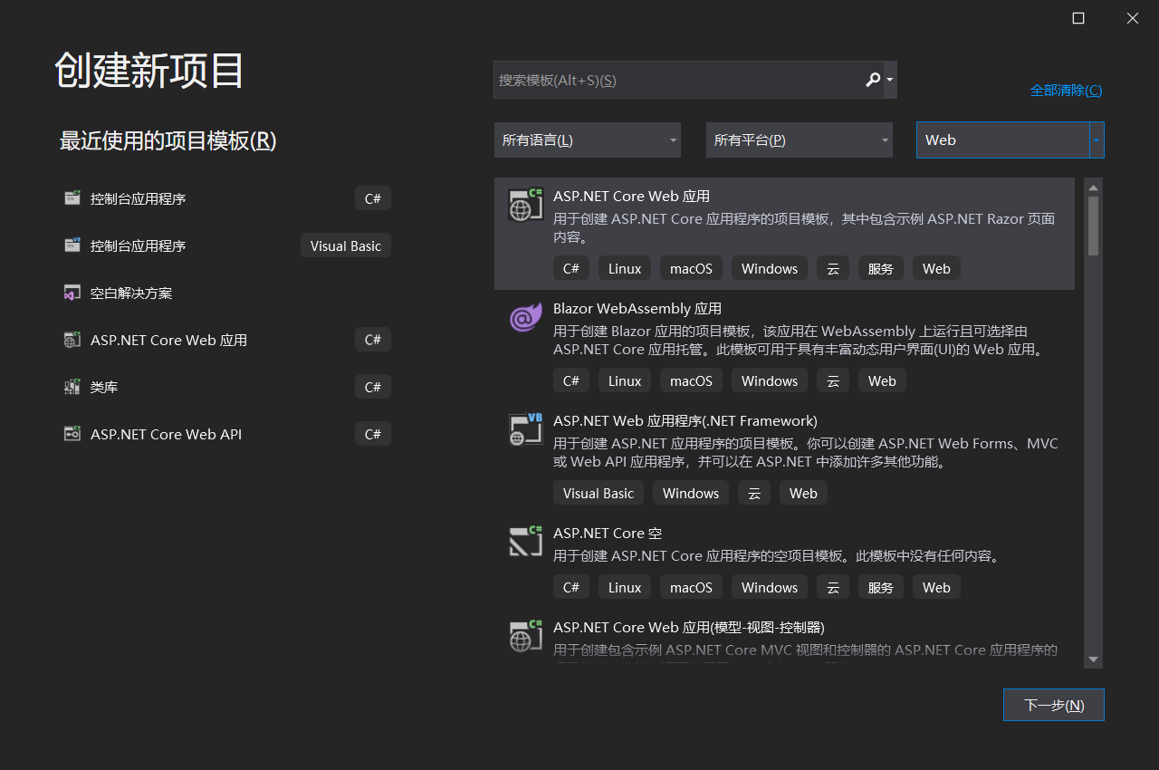Open the 所有语言 language filter dropdown
This screenshot has height=770, width=1159.
coord(588,140)
